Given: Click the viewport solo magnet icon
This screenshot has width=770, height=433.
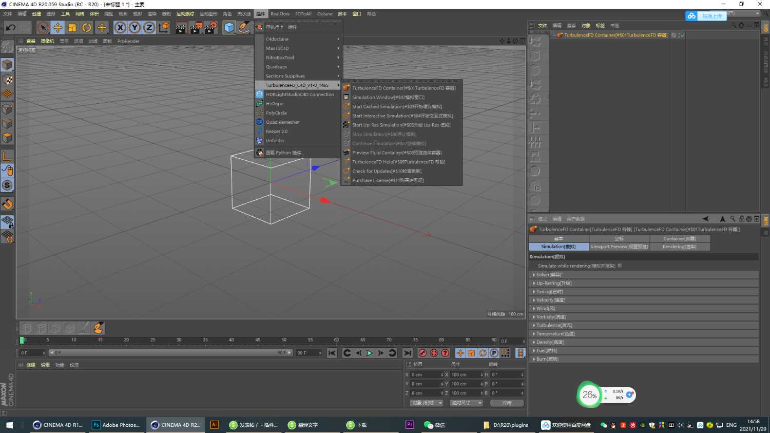Looking at the screenshot, I should [x=7, y=204].
